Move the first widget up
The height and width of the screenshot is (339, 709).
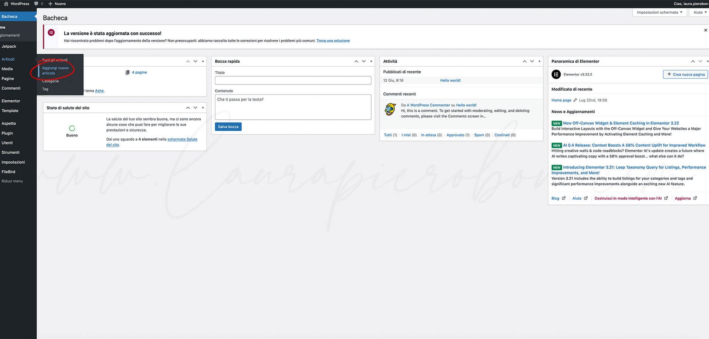(x=188, y=61)
